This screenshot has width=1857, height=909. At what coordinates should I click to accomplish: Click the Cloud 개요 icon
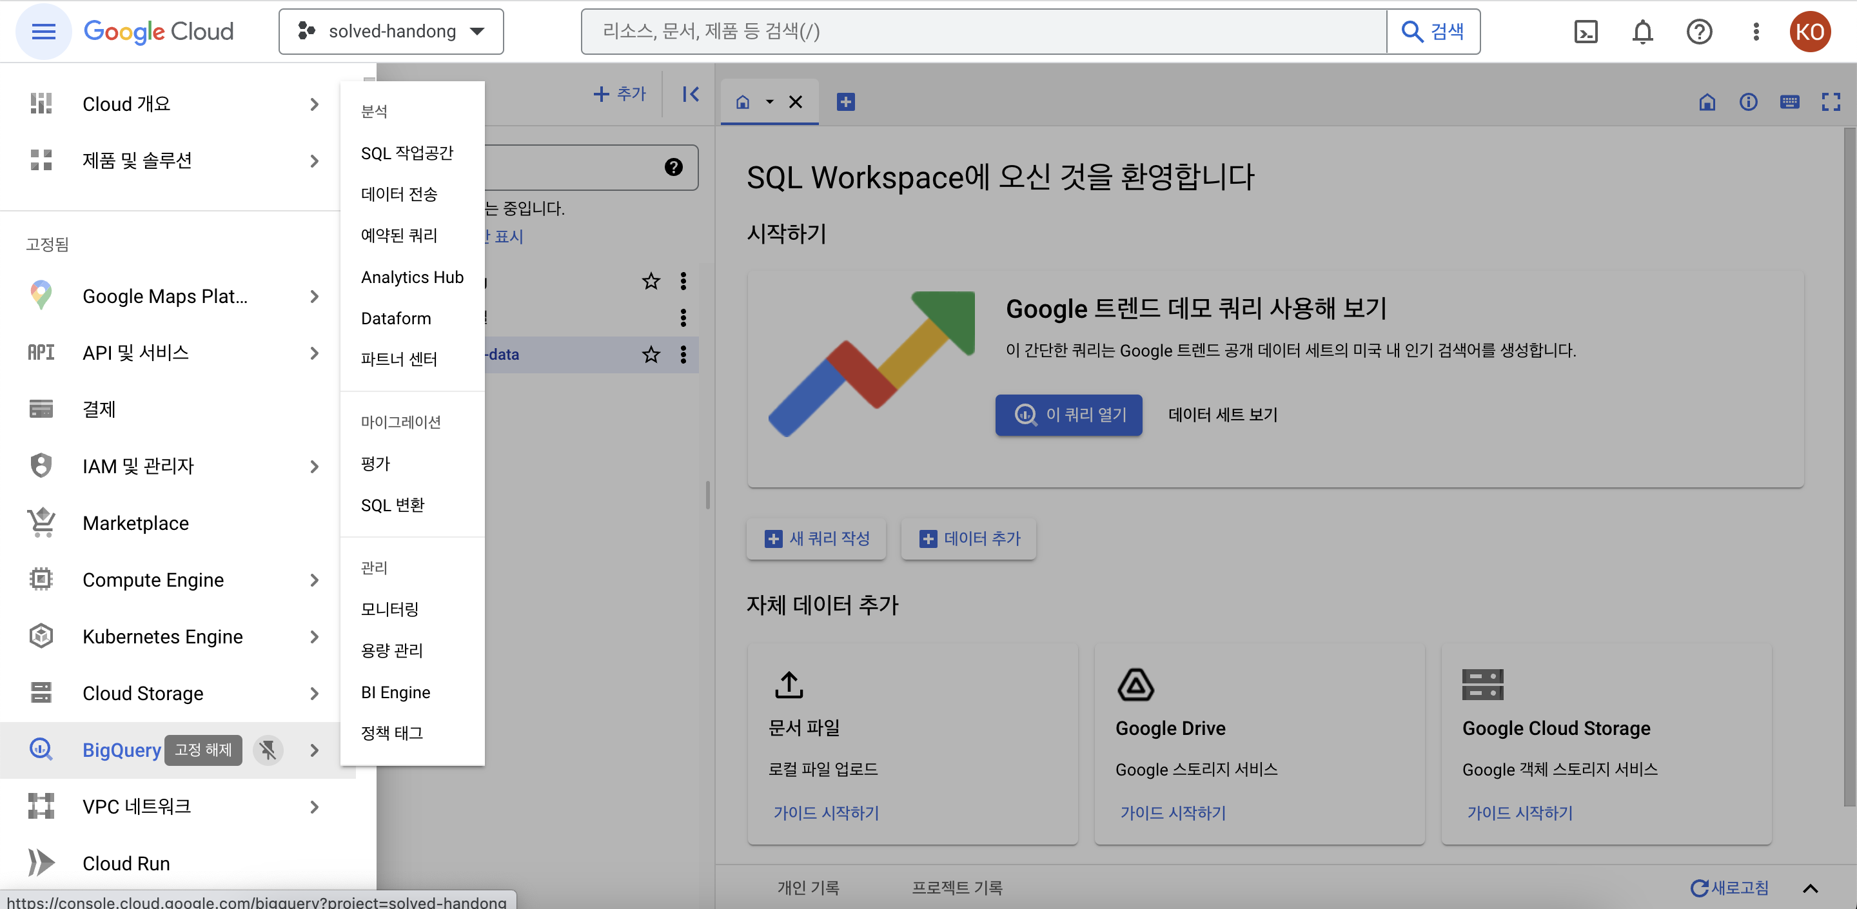41,104
